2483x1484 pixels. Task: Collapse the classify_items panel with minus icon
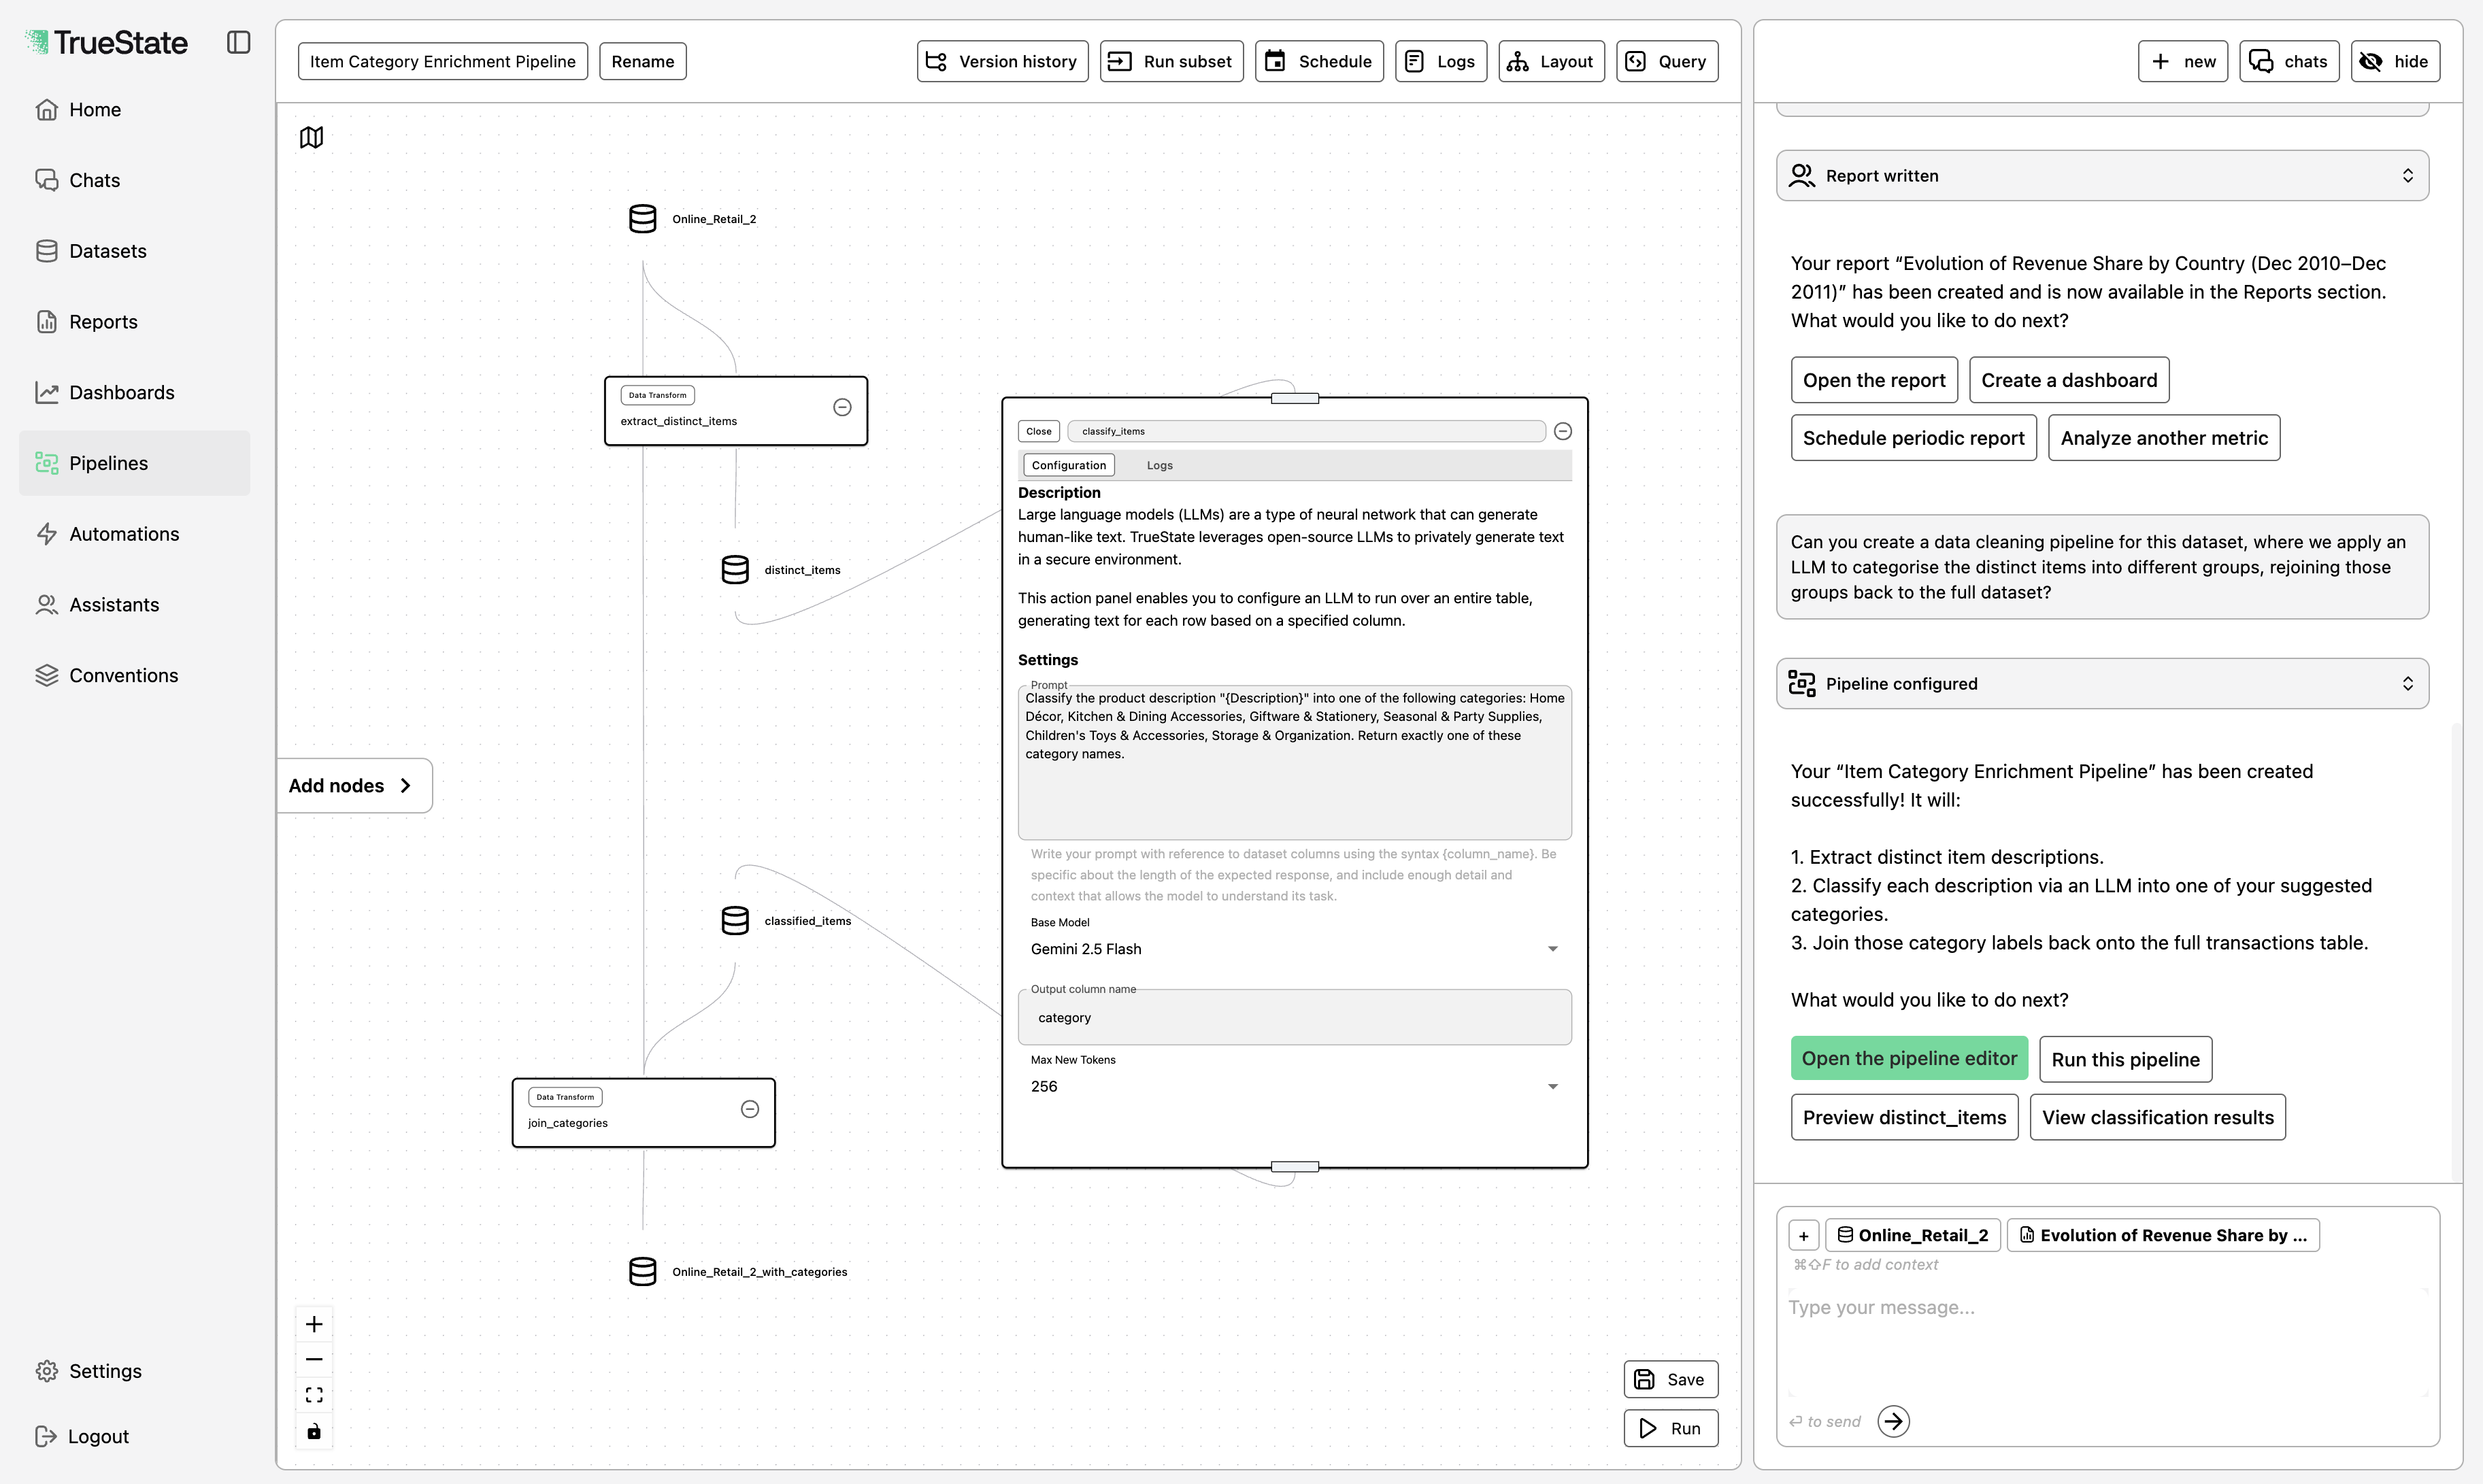point(1563,431)
